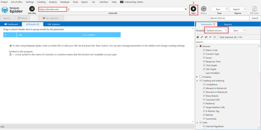Image resolution: width=261 pixels, height=130 pixels.
Task: Uncheck the Canonical URL parameter
Action: (204, 100)
